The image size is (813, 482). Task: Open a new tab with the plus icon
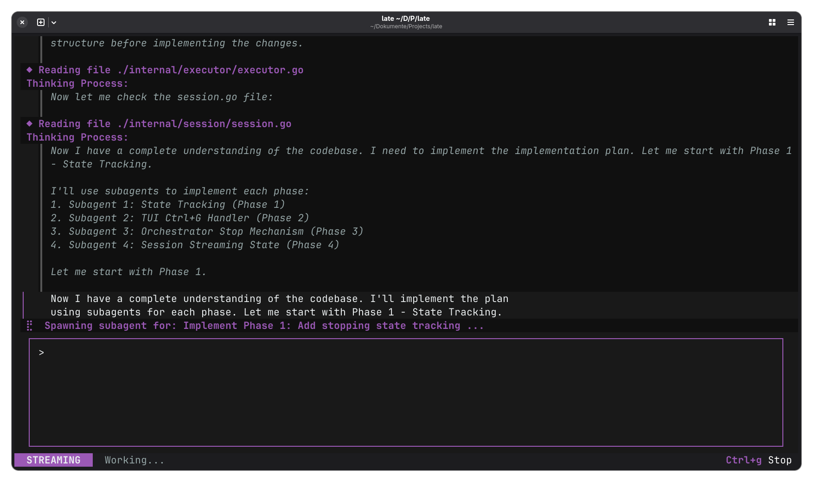pyautogui.click(x=41, y=22)
